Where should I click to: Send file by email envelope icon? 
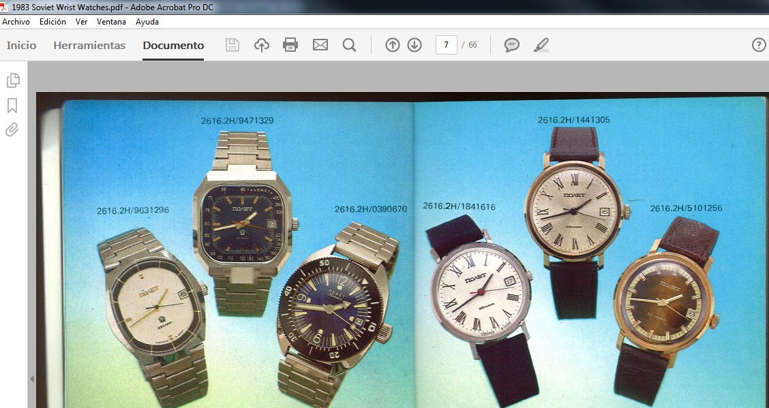pos(320,45)
